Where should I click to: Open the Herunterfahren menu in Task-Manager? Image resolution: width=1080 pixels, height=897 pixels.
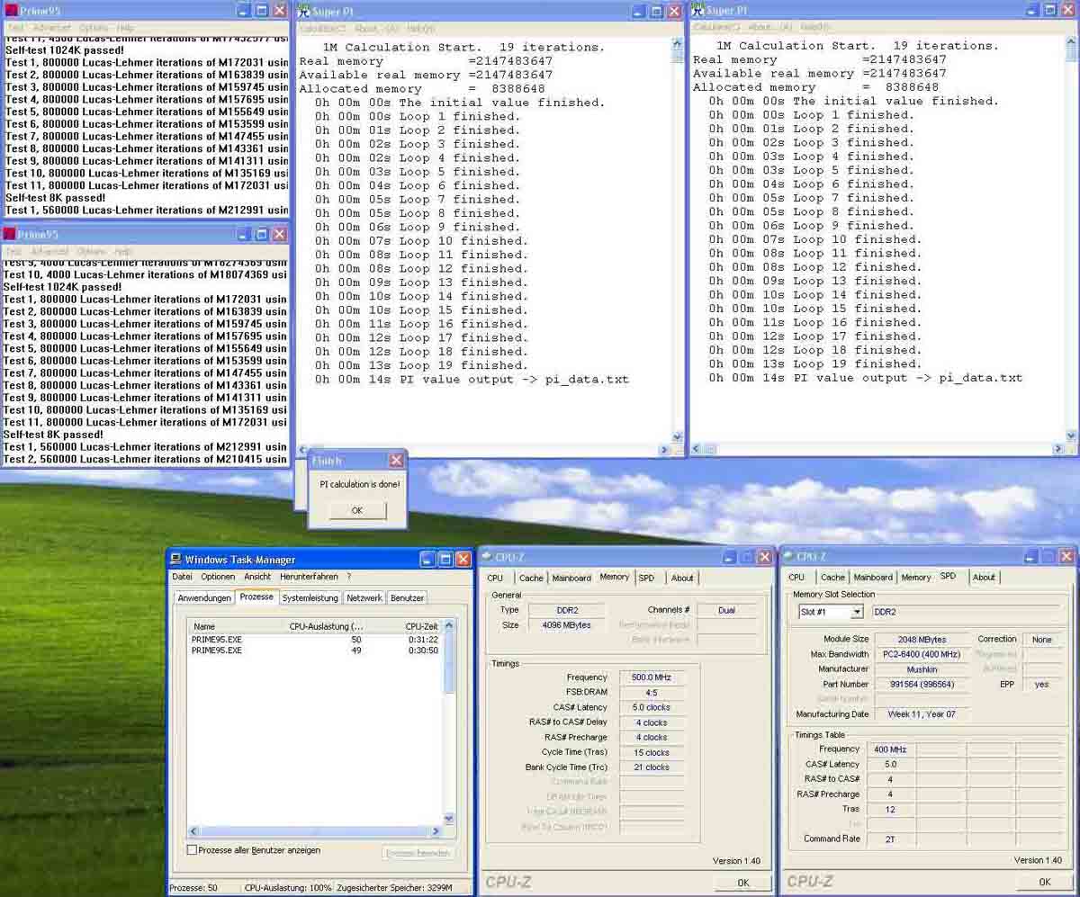[309, 577]
